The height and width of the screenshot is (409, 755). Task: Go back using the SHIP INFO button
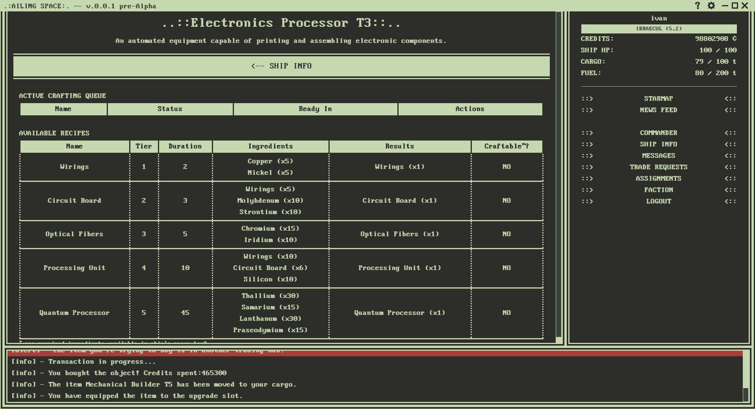coord(282,66)
